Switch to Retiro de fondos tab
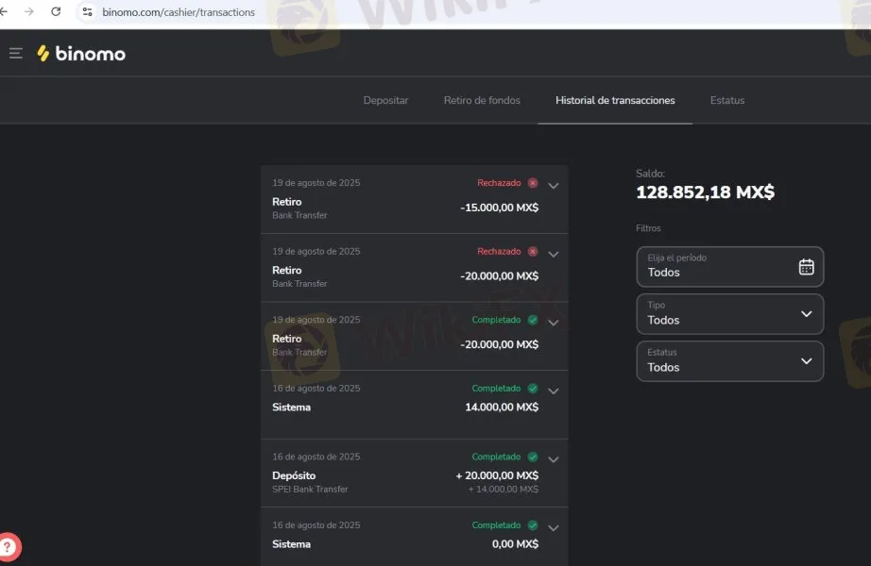Screen dimensions: 871x566 (x=482, y=101)
